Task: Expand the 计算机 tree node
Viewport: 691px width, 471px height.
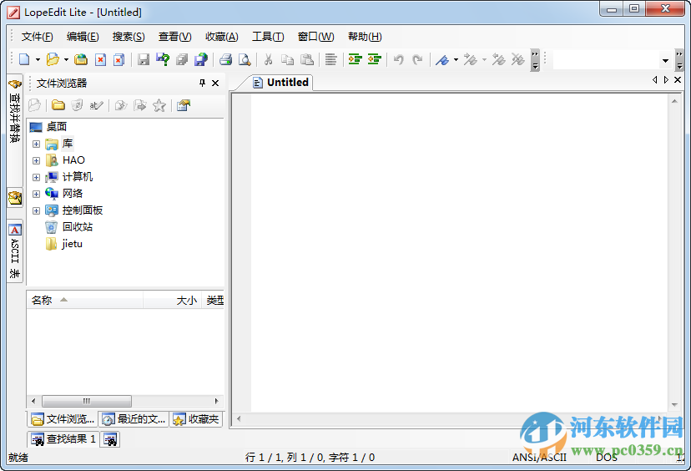Action: click(36, 177)
